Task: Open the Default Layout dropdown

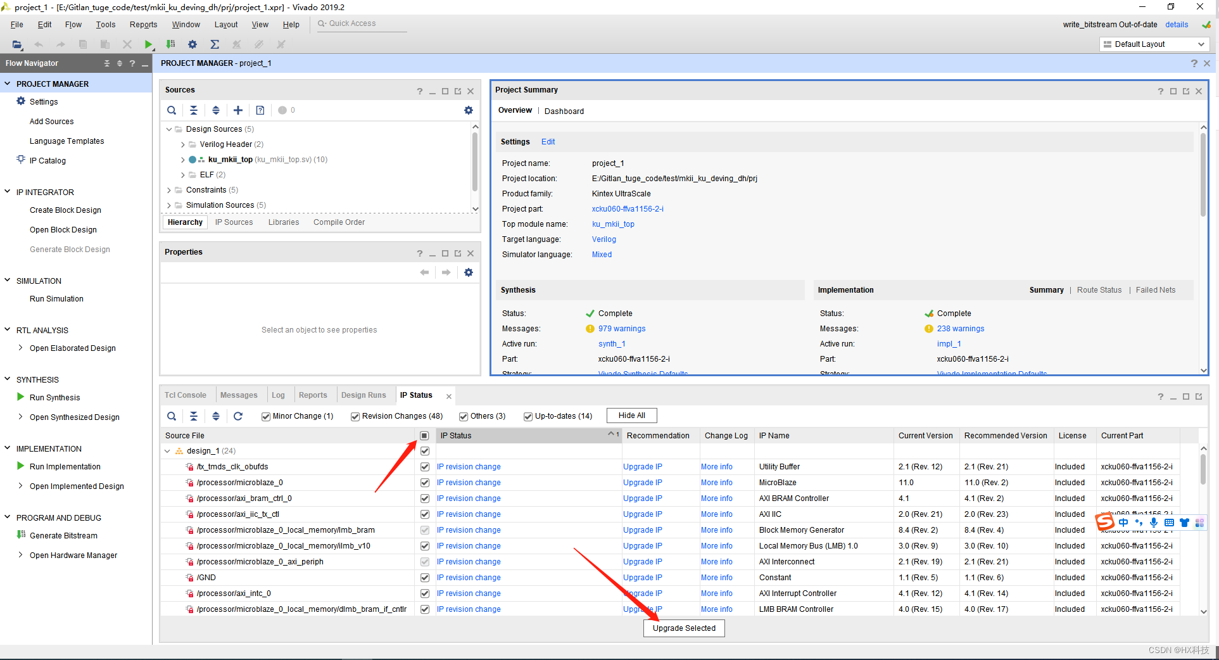Action: click(1154, 44)
